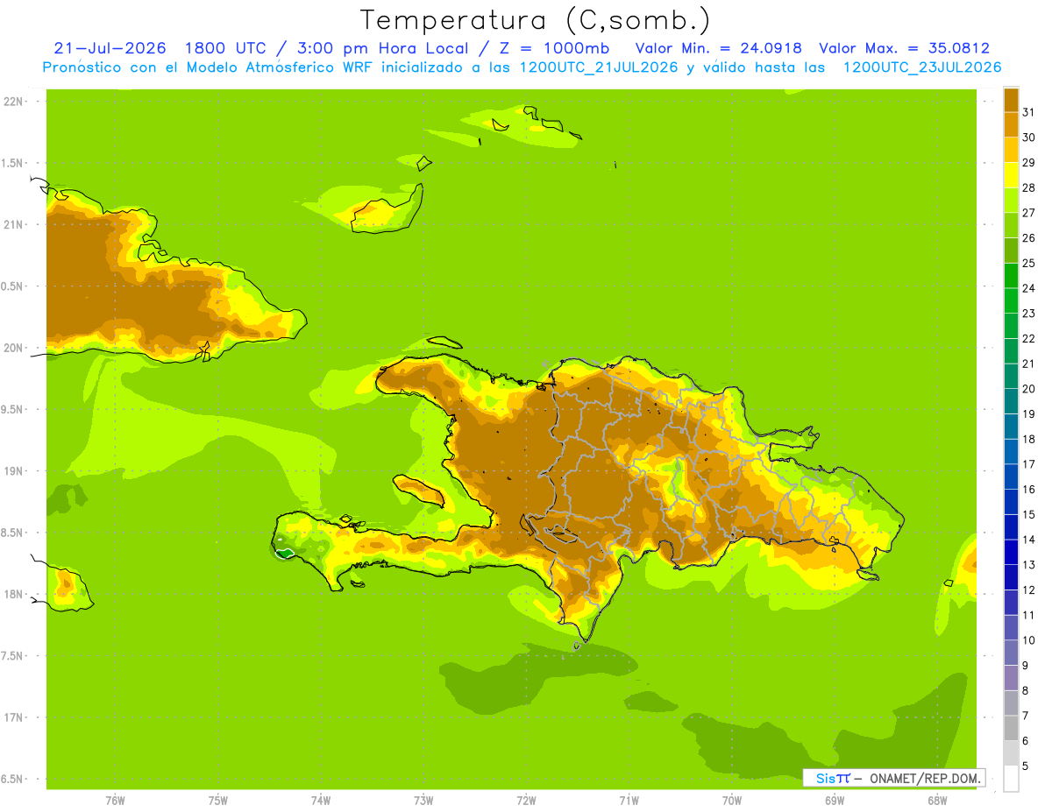The height and width of the screenshot is (812, 1052).
Task: Click the 72W longitude label
Action: (x=526, y=801)
